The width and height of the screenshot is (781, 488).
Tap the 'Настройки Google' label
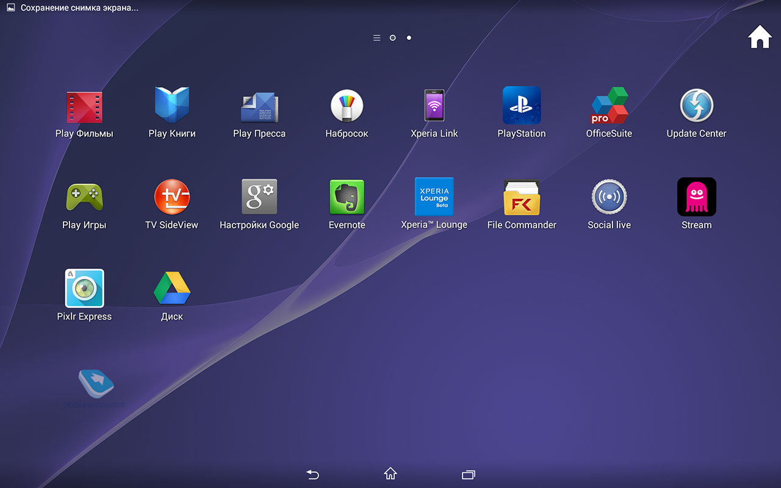259,225
